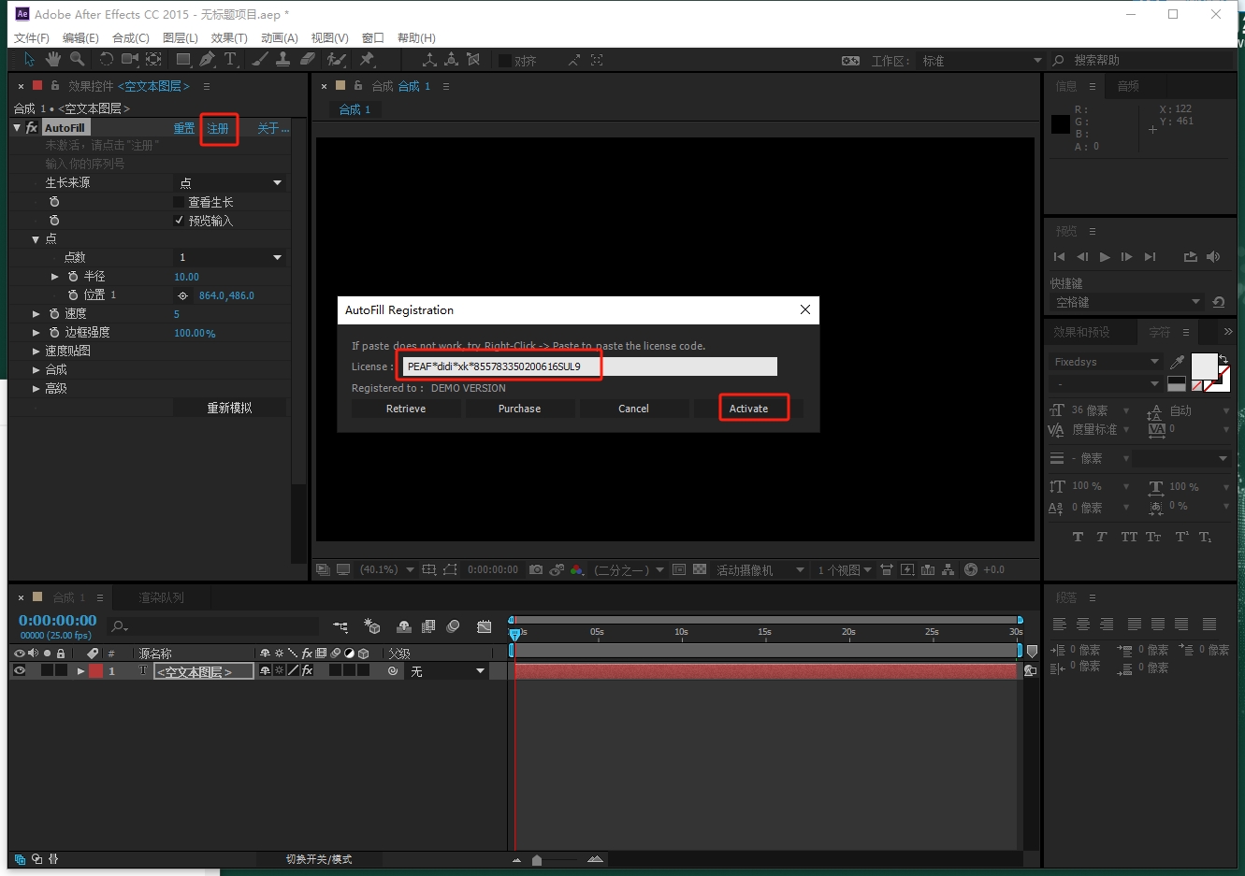Select the Horizontal Type tool
This screenshot has height=876, width=1245.
230,60
